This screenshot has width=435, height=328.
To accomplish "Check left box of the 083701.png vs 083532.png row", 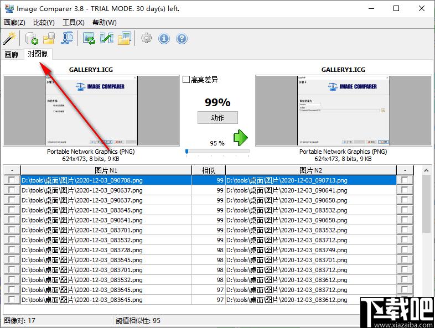I will [12, 230].
